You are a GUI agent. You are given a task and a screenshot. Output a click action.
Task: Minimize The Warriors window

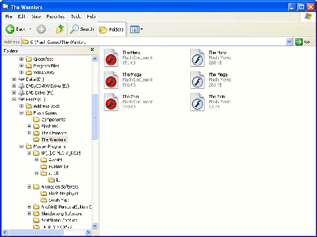[291, 7]
